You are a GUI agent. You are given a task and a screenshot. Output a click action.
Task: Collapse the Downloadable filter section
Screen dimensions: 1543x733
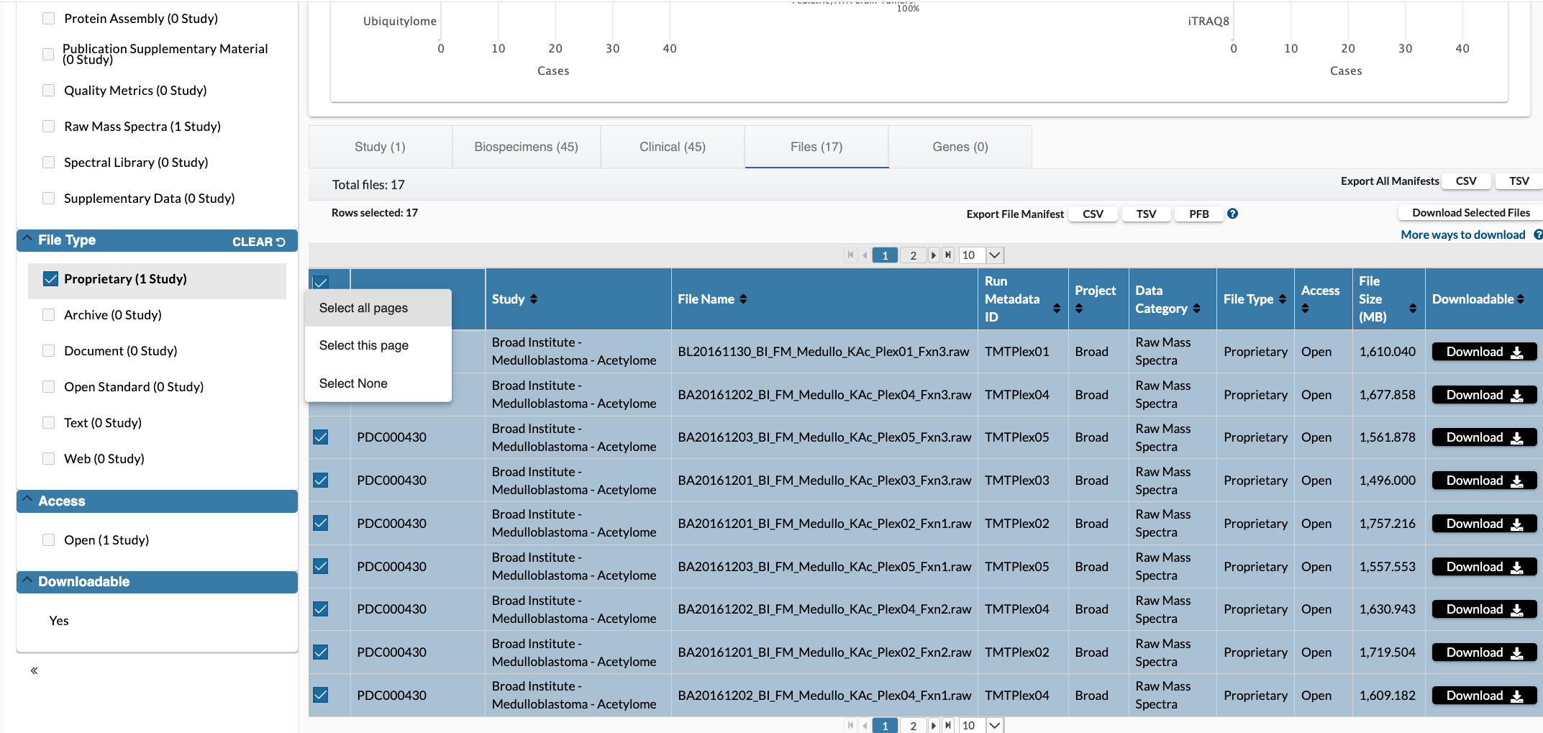point(27,581)
